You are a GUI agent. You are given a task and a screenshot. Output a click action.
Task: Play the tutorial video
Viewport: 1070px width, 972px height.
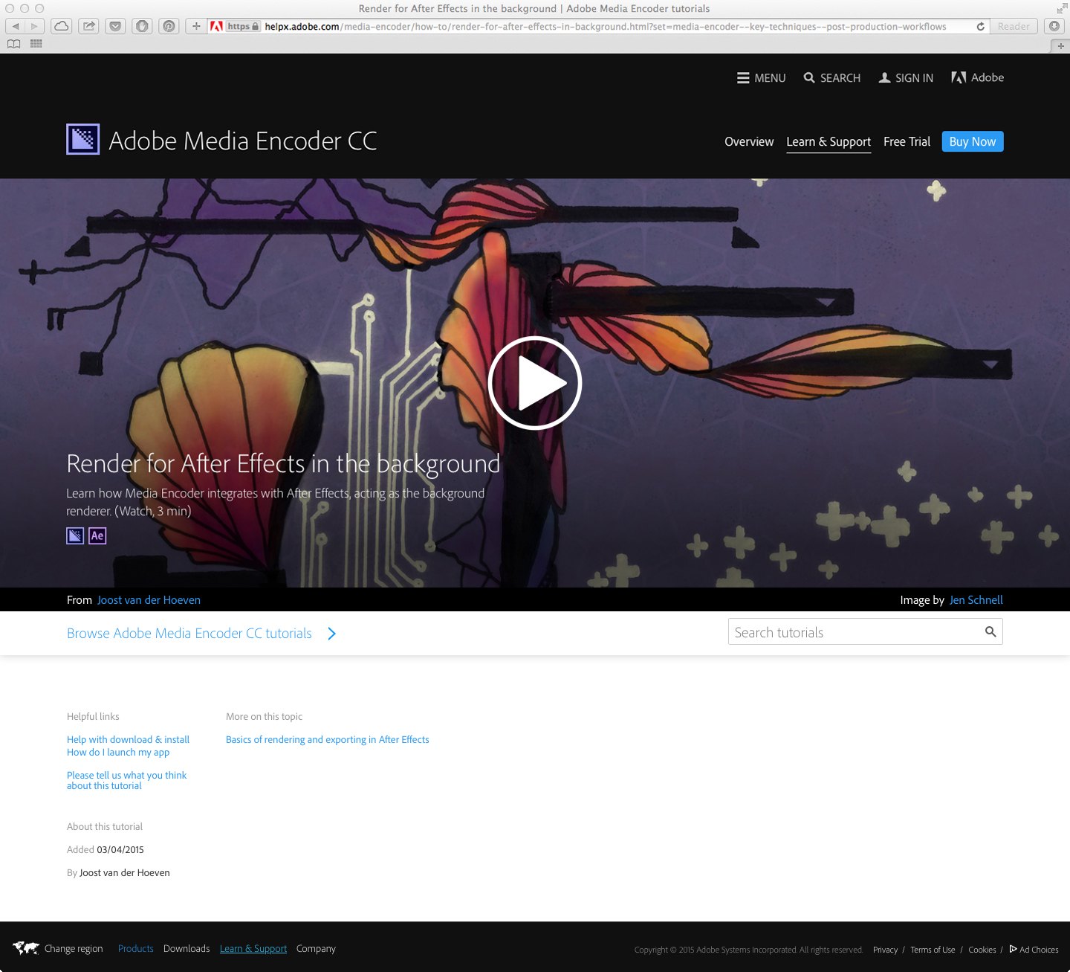[x=535, y=383]
